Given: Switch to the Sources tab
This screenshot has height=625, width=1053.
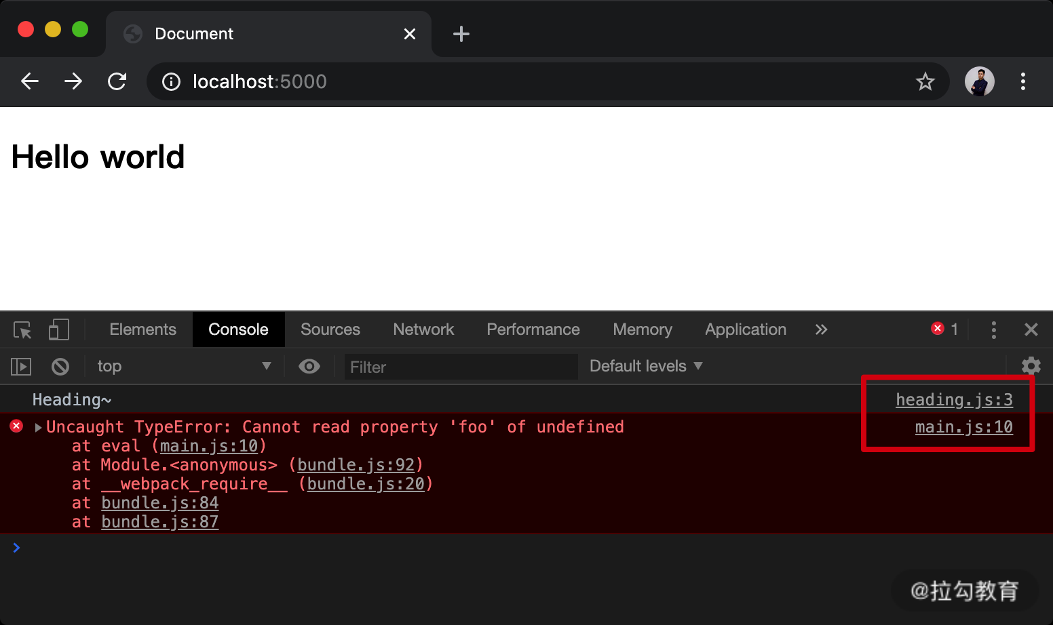Looking at the screenshot, I should 330,329.
